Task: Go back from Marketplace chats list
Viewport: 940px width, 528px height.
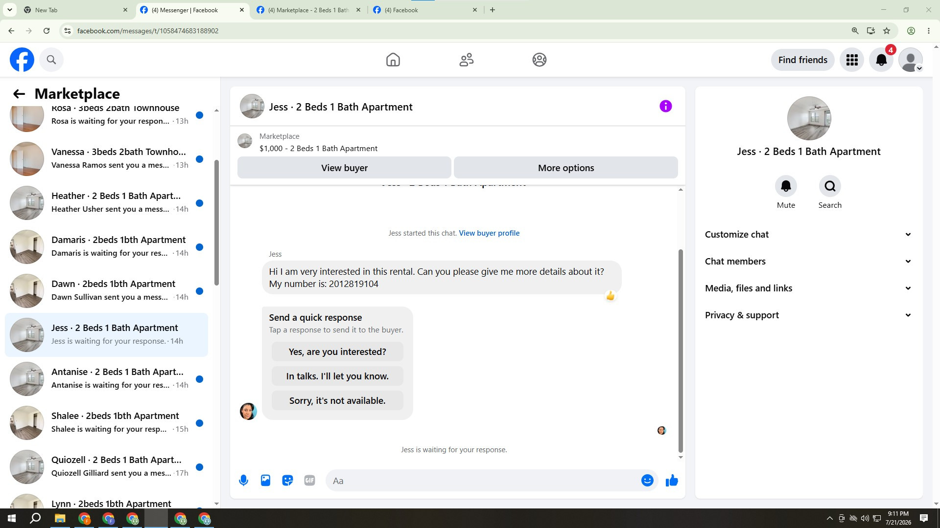Action: (19, 94)
